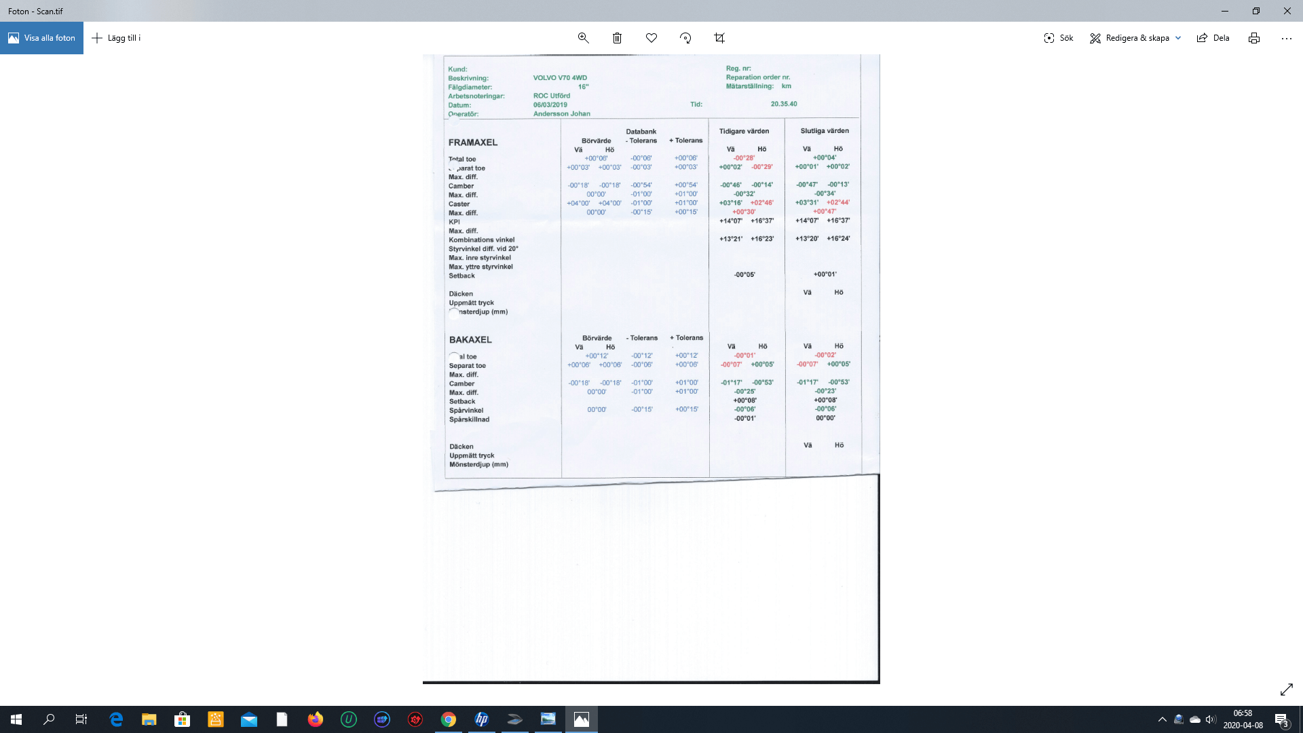Open the Sök search feature
The height and width of the screenshot is (733, 1303).
point(1059,38)
